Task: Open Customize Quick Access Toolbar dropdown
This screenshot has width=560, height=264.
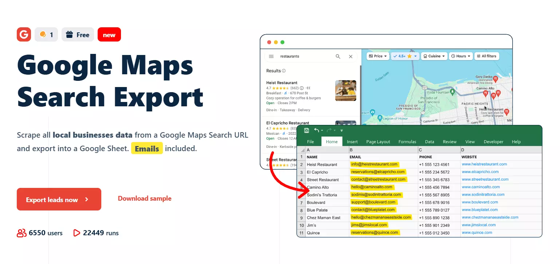Action: 342,130
